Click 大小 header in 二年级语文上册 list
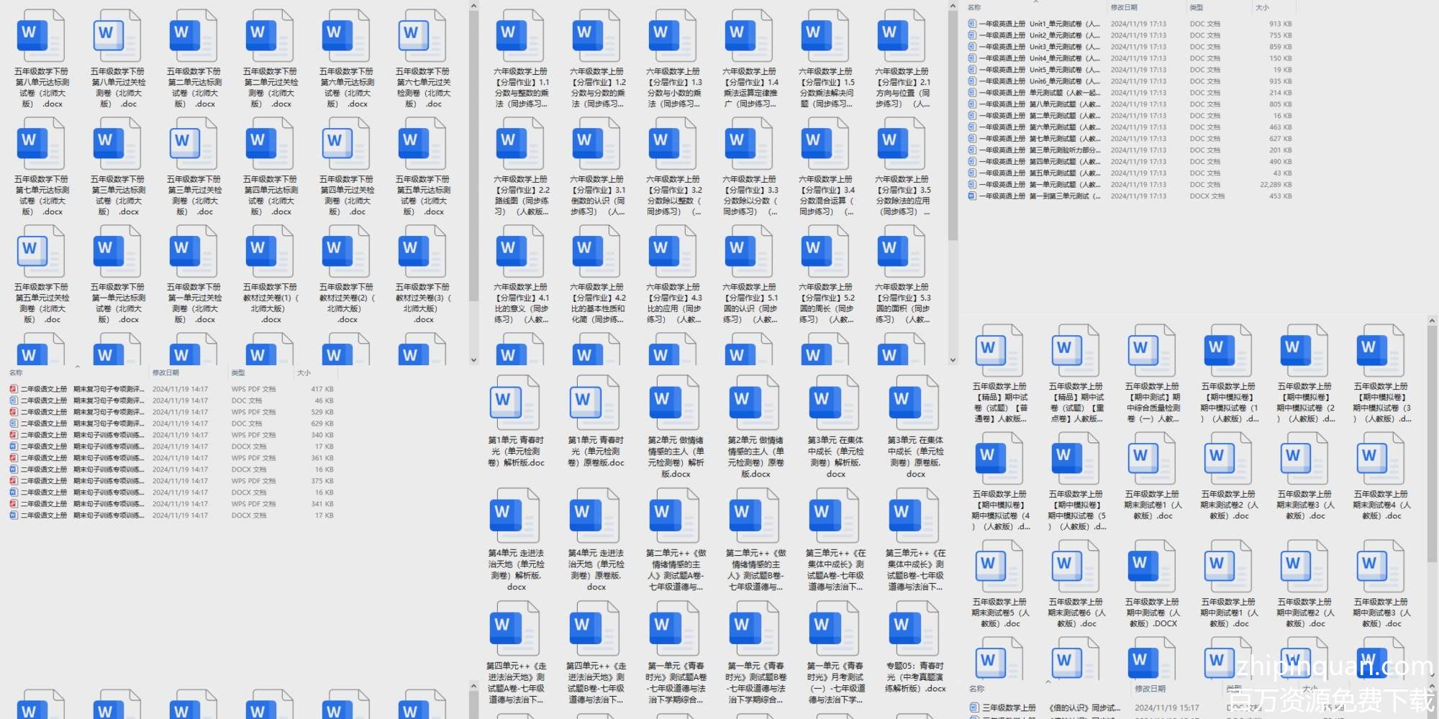This screenshot has width=1439, height=719. click(304, 372)
